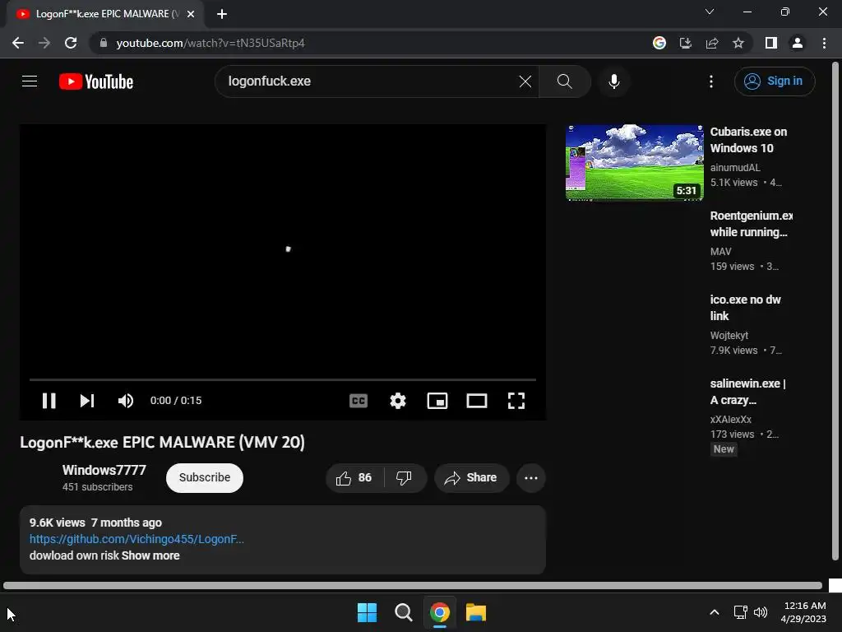
Task: Open the tab search chevron
Action: point(710,12)
